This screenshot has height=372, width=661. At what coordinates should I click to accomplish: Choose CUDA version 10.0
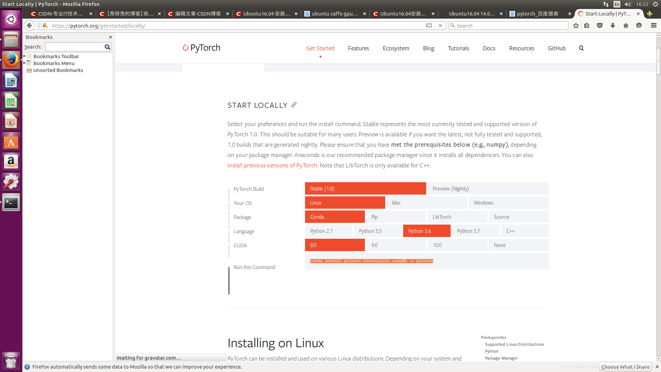pyautogui.click(x=437, y=245)
